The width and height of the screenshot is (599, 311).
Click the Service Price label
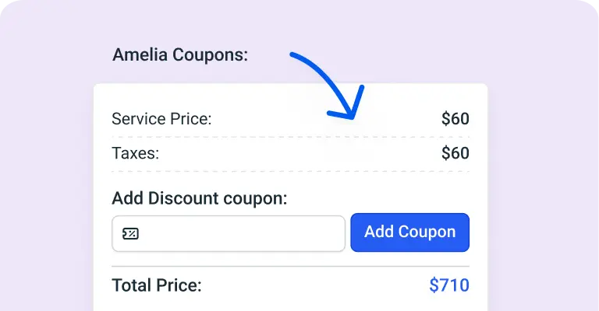coord(161,119)
